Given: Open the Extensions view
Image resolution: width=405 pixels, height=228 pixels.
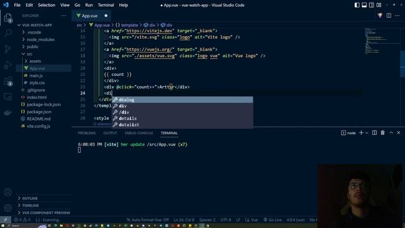Looking at the screenshot, I should click(8, 81).
